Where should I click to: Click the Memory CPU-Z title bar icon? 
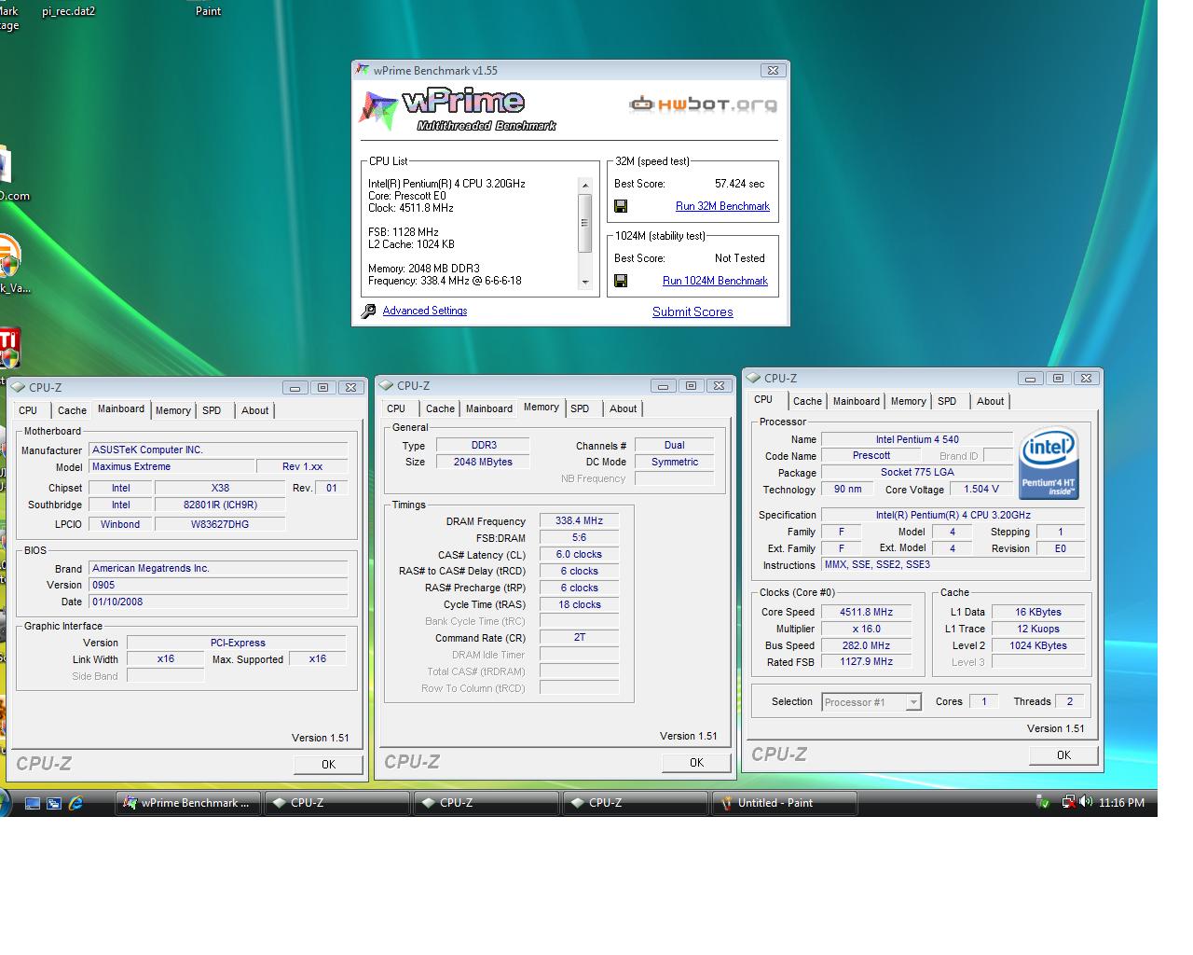pos(386,385)
